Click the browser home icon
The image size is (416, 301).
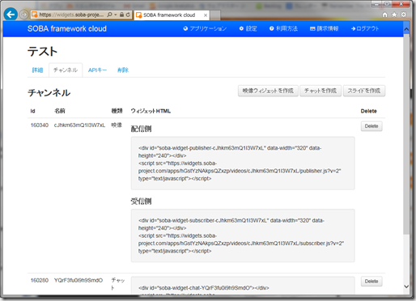coord(385,15)
